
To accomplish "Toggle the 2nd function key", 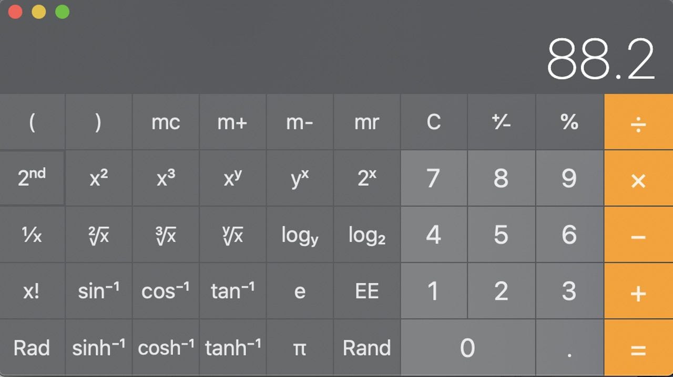I will [32, 178].
